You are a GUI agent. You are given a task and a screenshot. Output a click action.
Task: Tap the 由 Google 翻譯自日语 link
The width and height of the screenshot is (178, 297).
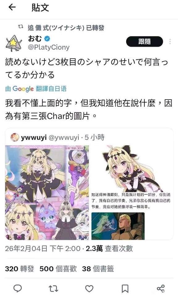point(36,89)
